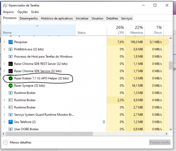The height and width of the screenshot is (151, 176).
Task: Expand the Seu Telefone (2) group
Action: point(4,122)
